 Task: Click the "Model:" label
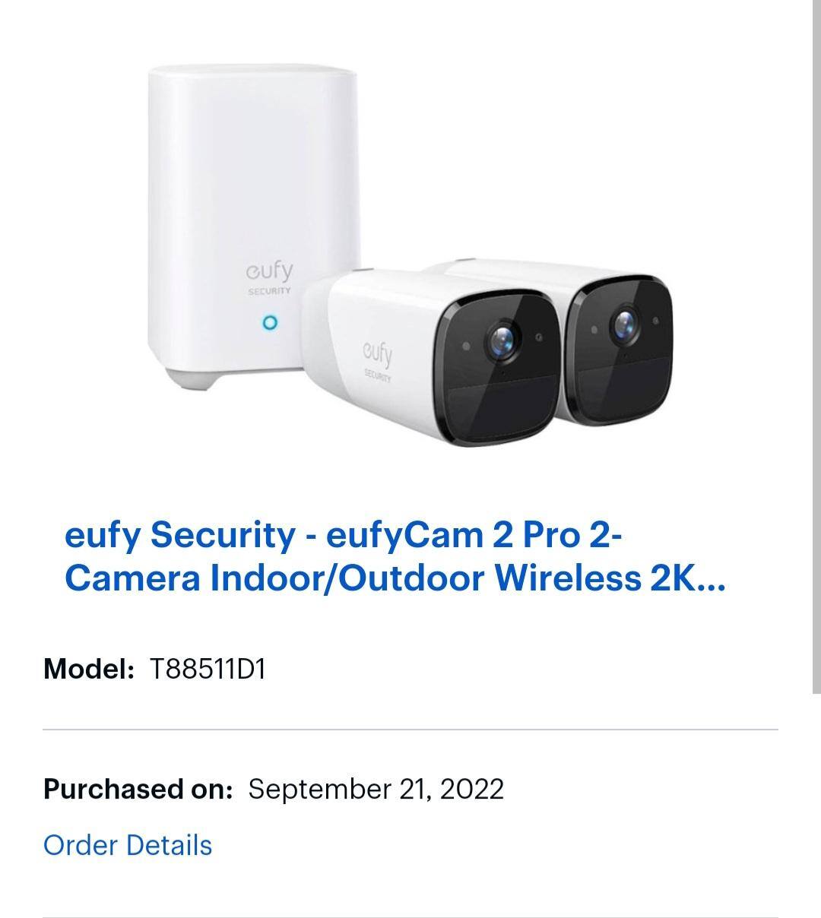coord(89,670)
